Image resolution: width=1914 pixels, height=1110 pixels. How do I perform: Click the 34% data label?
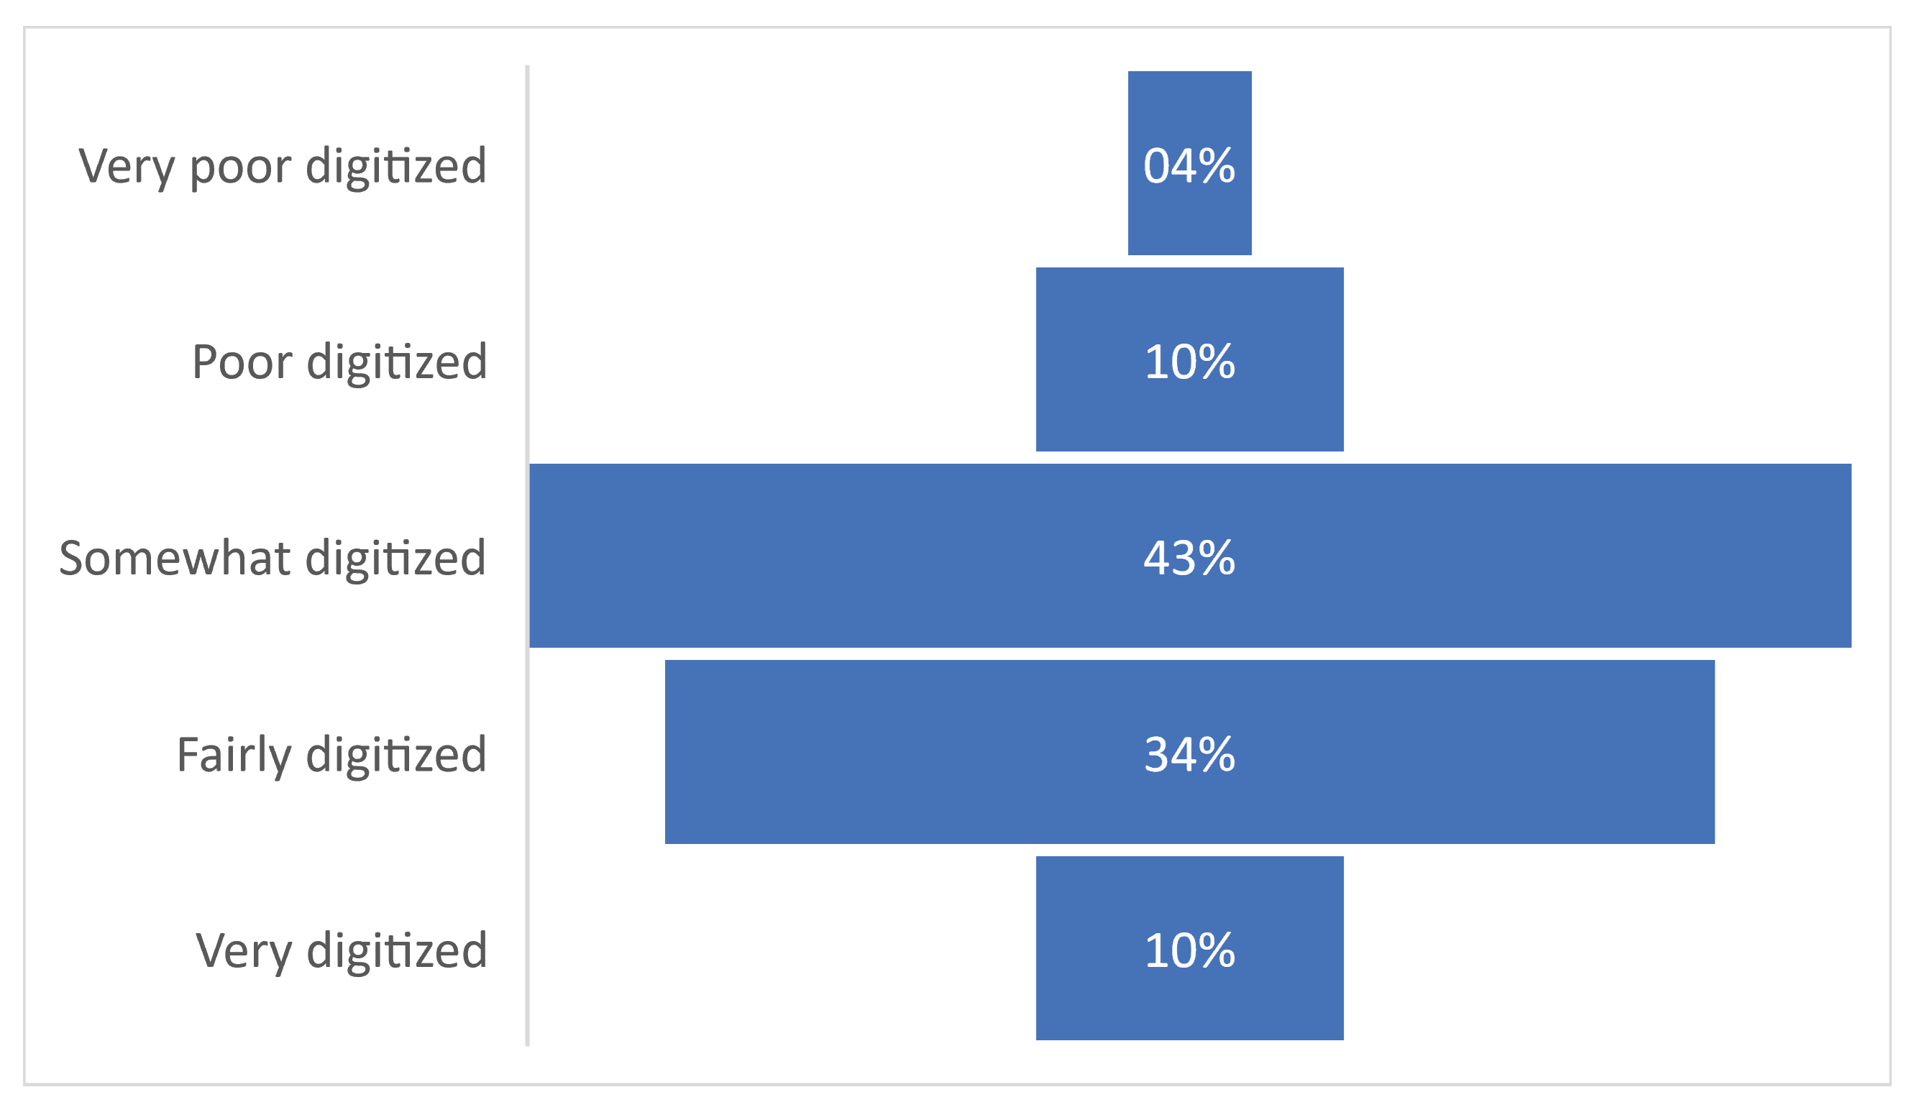pyautogui.click(x=1189, y=754)
